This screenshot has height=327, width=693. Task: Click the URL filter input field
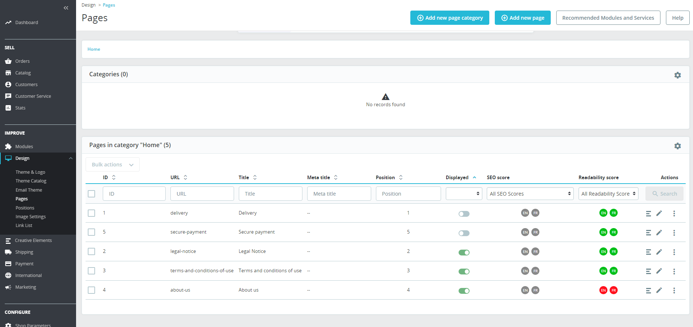pos(202,193)
